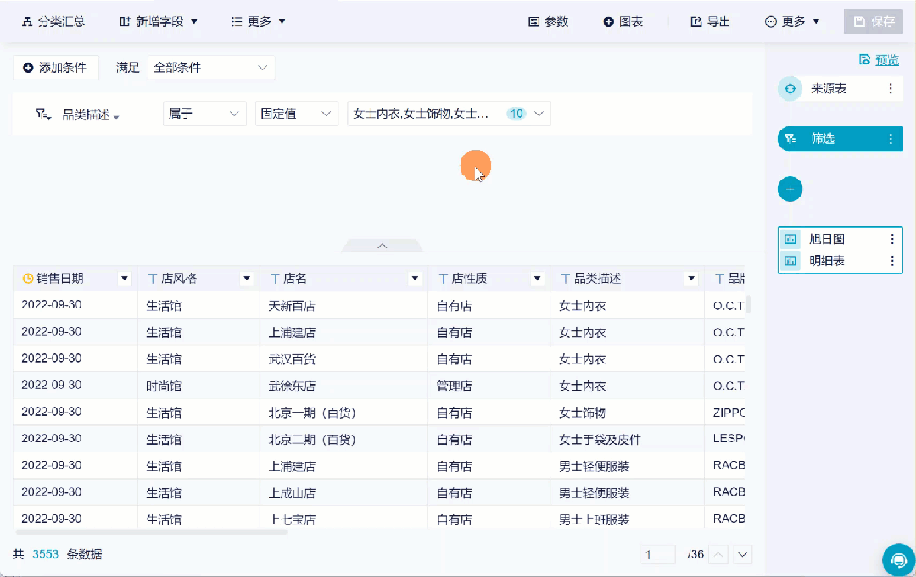The width and height of the screenshot is (916, 577).
Task: Open the 店风格 column dropdown arrow
Action: tap(247, 279)
